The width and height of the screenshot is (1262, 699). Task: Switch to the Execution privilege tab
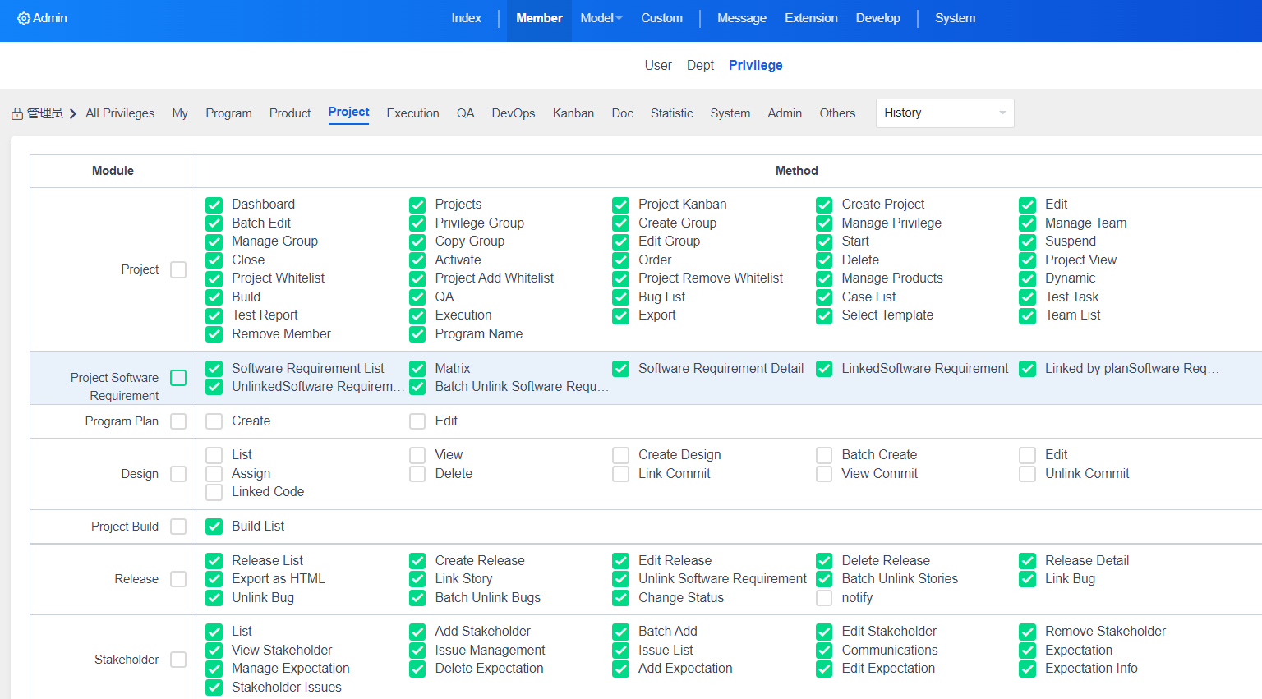(412, 113)
